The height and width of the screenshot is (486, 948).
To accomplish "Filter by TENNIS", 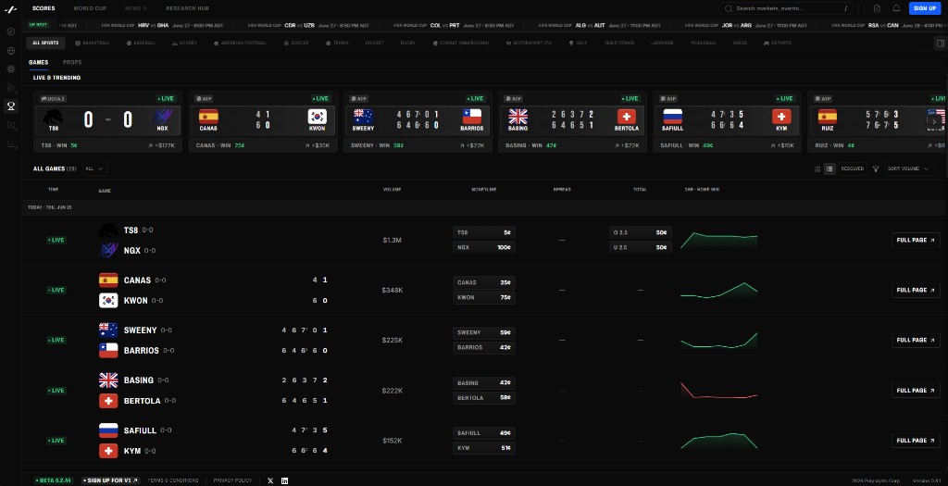I will (x=337, y=43).
